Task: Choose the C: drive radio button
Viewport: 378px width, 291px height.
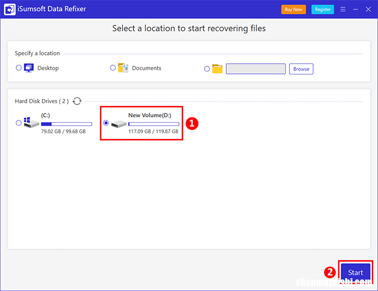Action: 19,123
